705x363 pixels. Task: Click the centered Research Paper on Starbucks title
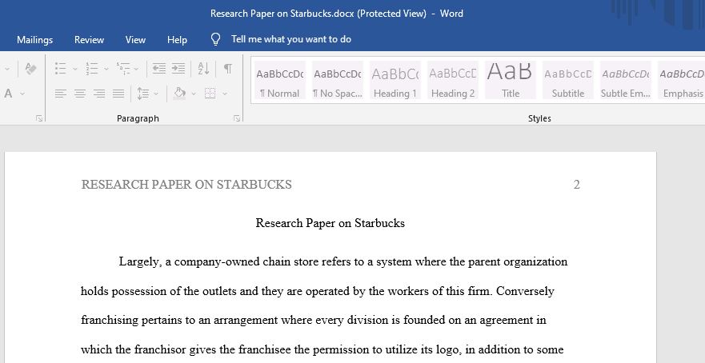(x=330, y=223)
